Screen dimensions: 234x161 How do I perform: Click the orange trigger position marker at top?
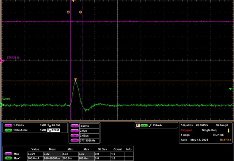[73, 1]
